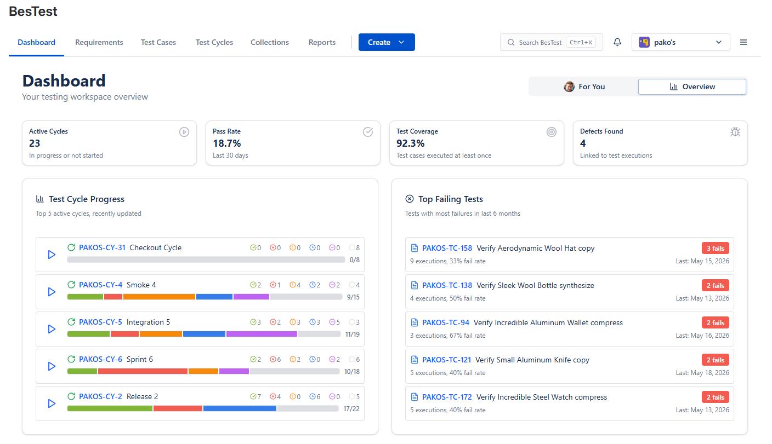
Task: Click the refresh icon beside PAKOS-CY-31
Action: [71, 247]
